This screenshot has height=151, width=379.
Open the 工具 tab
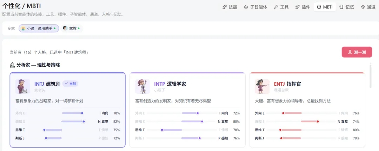(x=281, y=7)
